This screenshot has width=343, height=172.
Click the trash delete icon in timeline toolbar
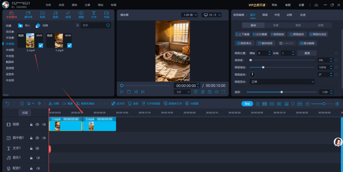[x=22, y=103]
